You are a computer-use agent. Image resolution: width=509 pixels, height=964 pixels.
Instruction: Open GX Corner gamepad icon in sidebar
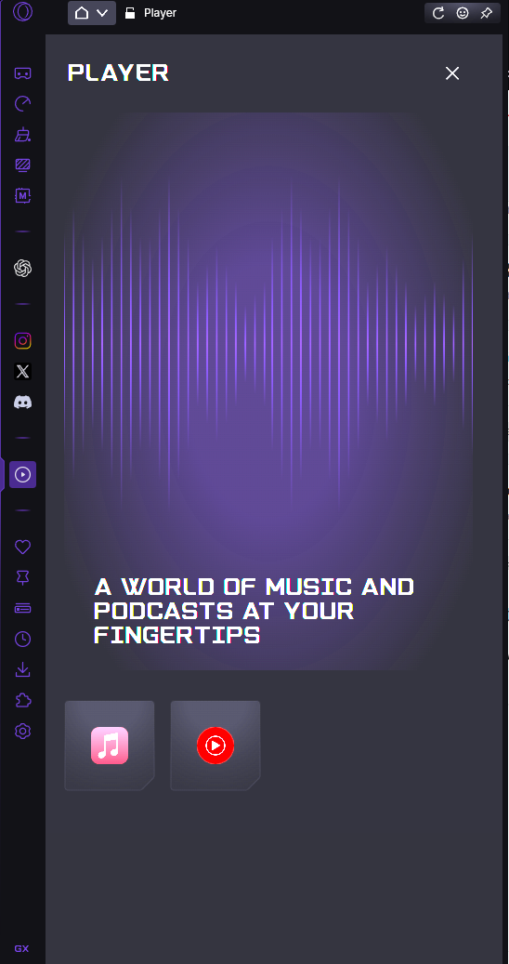click(22, 73)
